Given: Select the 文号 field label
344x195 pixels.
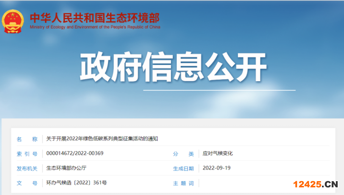Looking at the screenshot, I should point(27,183).
